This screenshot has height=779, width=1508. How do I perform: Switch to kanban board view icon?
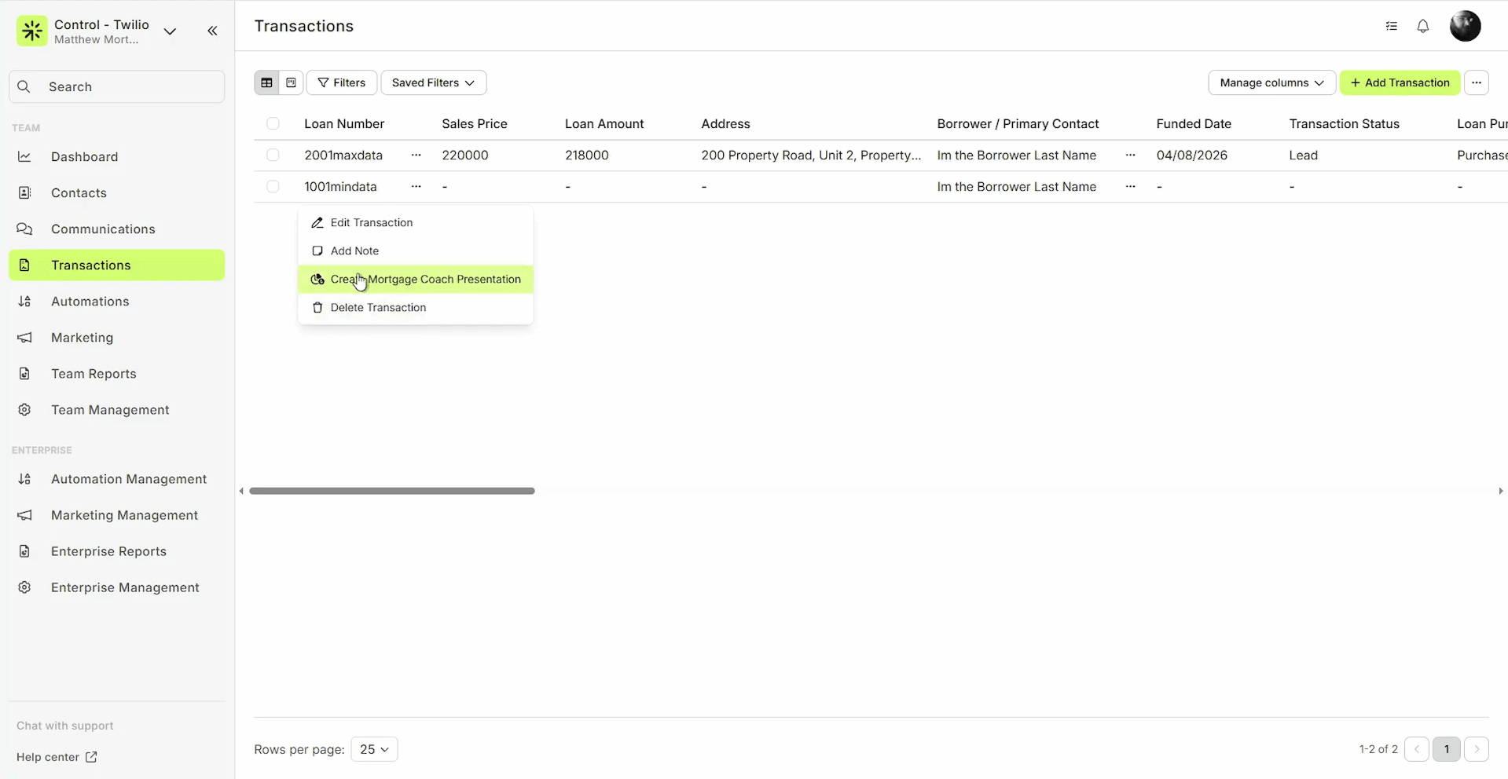291,82
